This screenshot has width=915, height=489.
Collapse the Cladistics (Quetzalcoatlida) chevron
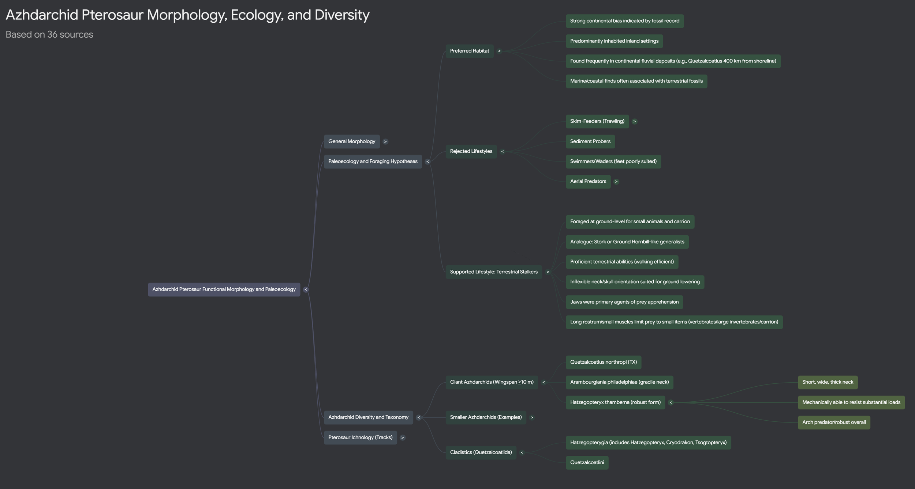click(x=522, y=452)
